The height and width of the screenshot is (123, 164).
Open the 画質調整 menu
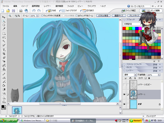click(36, 6)
